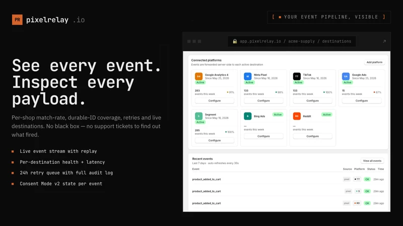Click Meta Pixel's 98% match rate
Screen dimensions: 403x226
279,92
